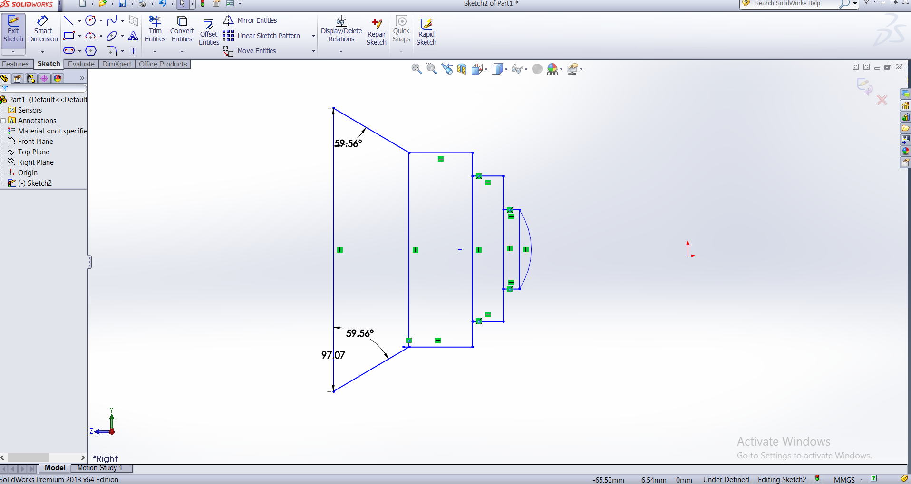The width and height of the screenshot is (911, 484).
Task: Switch to the Office Products tab
Action: [163, 64]
